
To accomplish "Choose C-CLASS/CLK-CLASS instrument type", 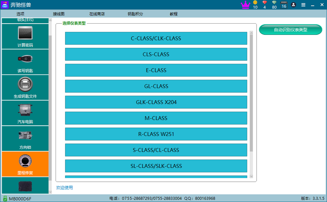I will coord(156,38).
